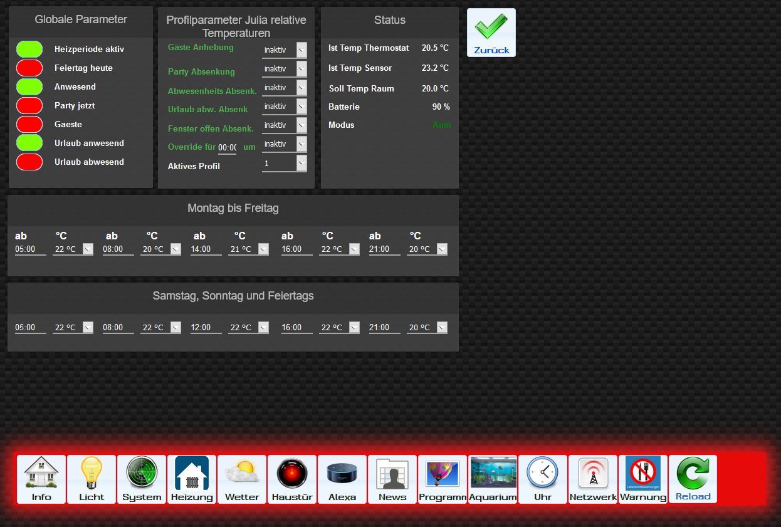This screenshot has height=527, width=781.
Task: Open weekday 14:00 temperature selector
Action: coord(248,249)
